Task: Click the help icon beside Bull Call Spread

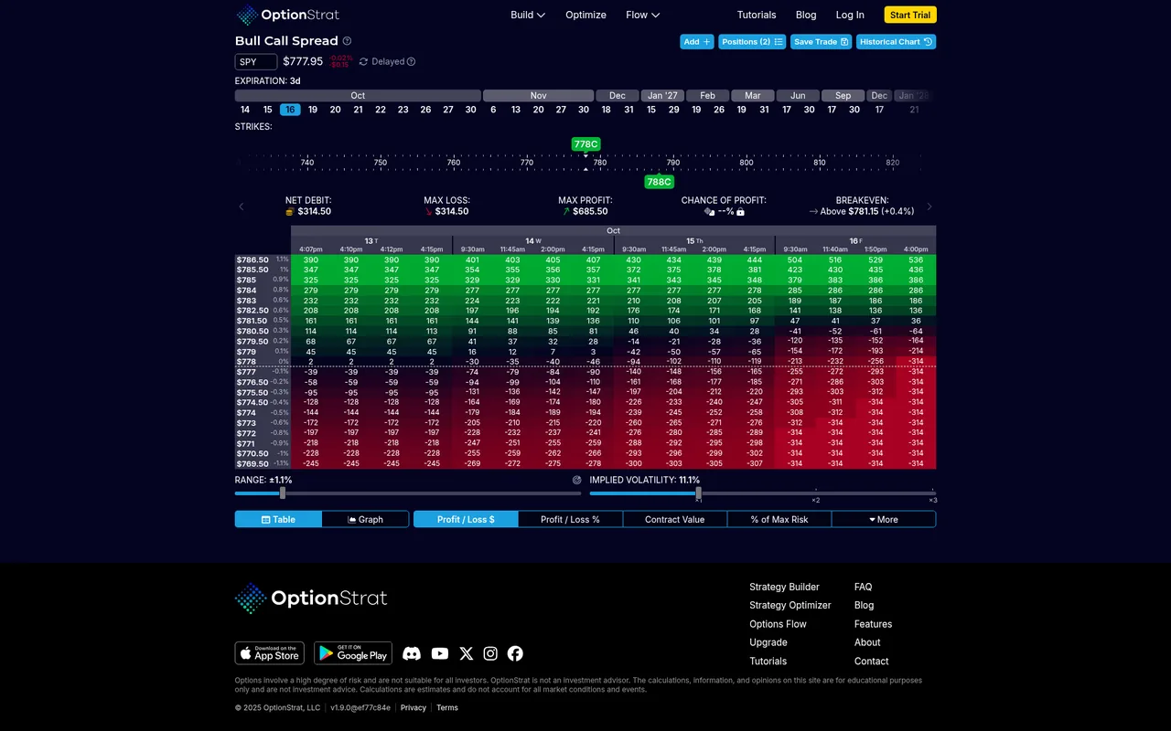Action: tap(347, 41)
